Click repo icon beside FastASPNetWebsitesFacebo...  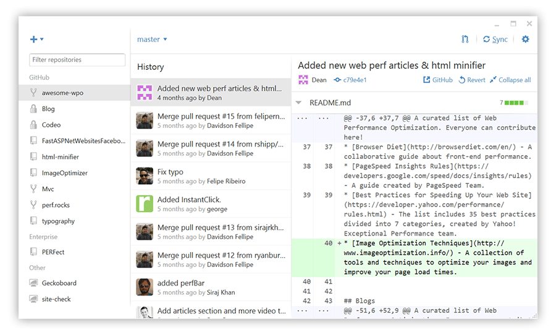(33, 140)
